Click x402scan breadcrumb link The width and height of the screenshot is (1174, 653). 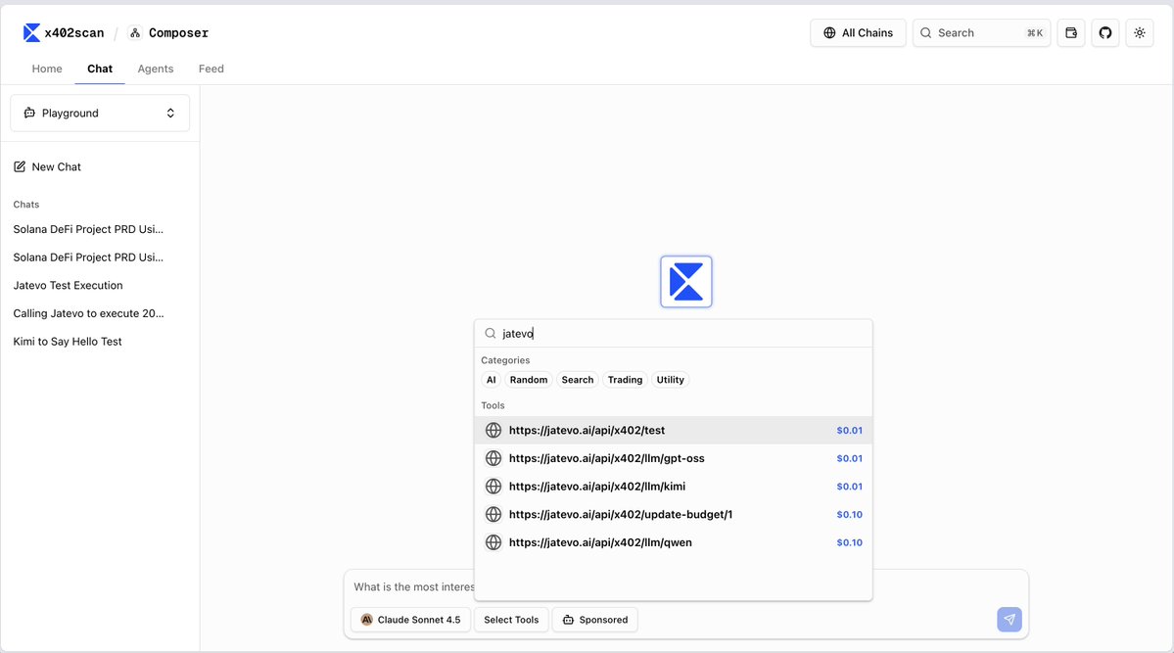pyautogui.click(x=64, y=33)
